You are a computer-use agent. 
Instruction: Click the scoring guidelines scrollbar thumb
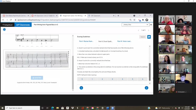click(x=150, y=72)
